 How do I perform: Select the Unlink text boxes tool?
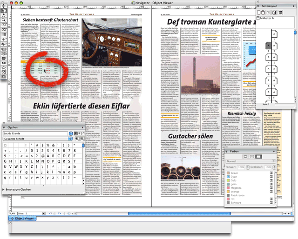[x=4, y=54]
